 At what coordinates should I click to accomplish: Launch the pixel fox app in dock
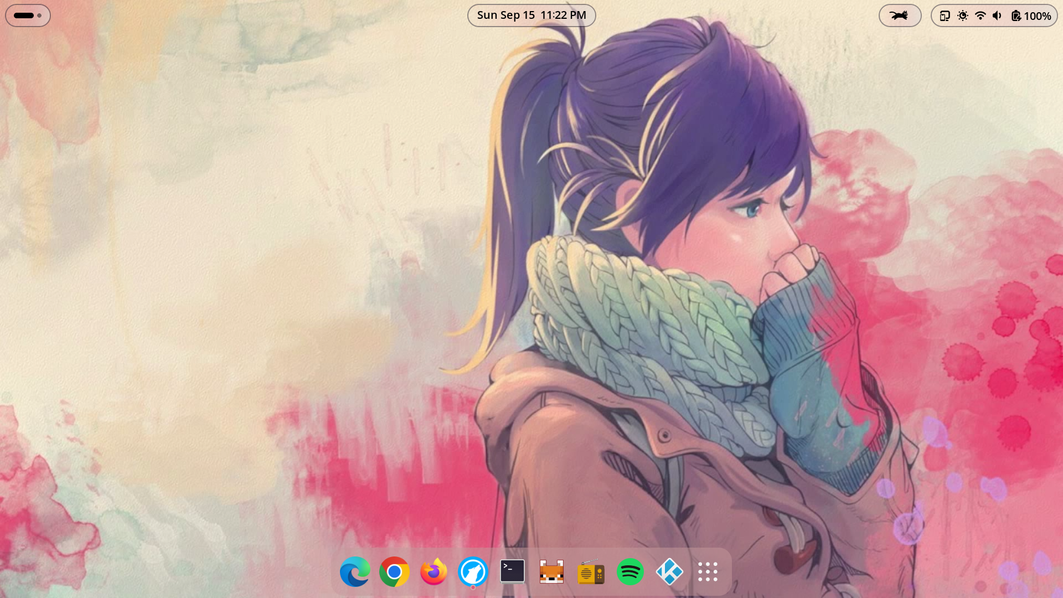tap(551, 571)
